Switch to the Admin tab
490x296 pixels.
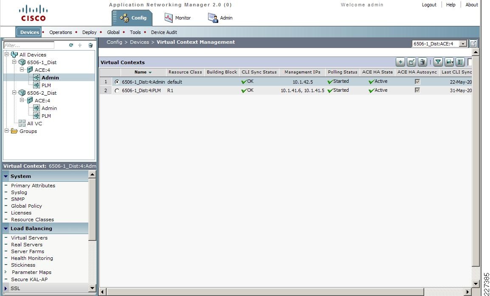[x=220, y=18]
